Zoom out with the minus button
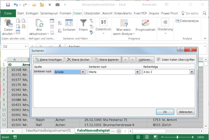 [x=162, y=137]
